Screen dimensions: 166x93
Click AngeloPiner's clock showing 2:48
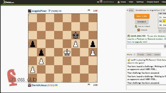pos(95,11)
